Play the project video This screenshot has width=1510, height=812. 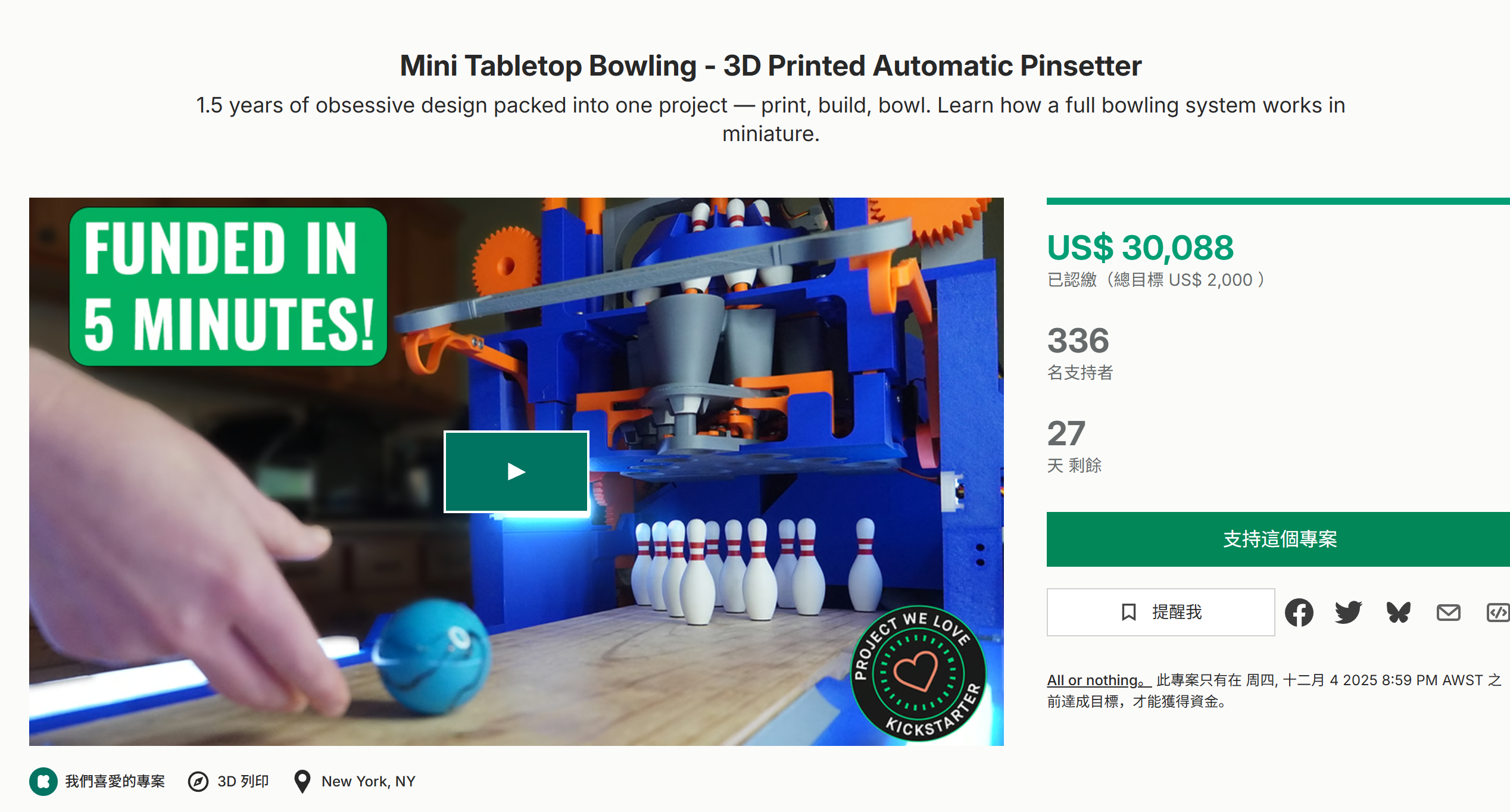click(516, 471)
